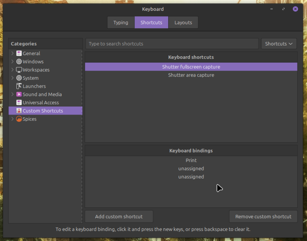Click the System category icon
This screenshot has height=241, width=307.
[19, 78]
